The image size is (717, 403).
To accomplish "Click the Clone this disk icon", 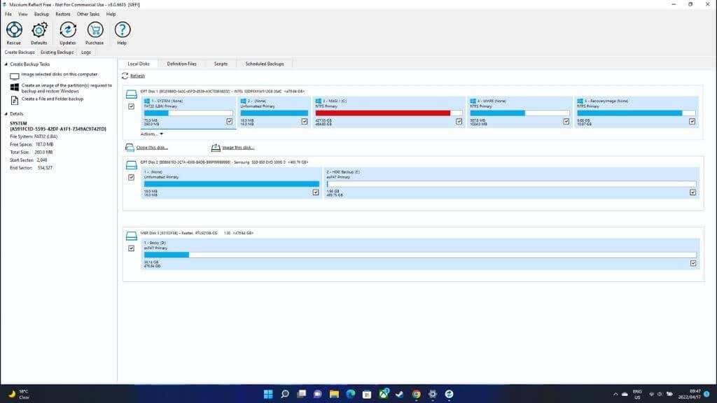I will pyautogui.click(x=130, y=148).
